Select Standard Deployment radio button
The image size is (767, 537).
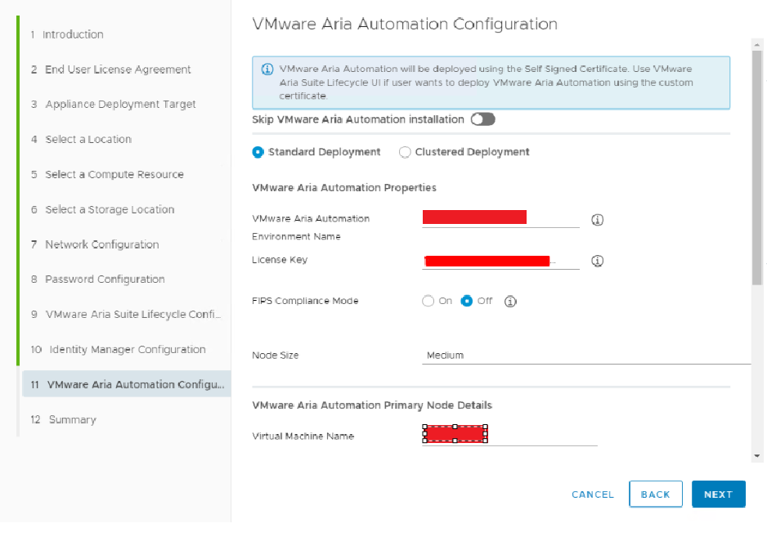click(258, 152)
